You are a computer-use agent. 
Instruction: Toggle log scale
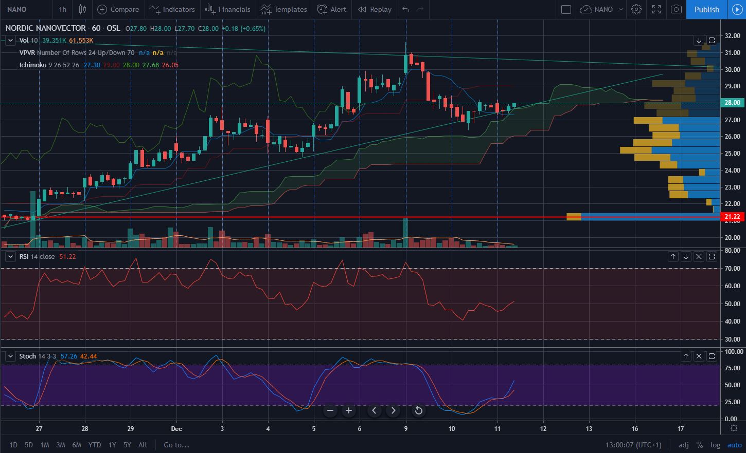click(x=715, y=445)
